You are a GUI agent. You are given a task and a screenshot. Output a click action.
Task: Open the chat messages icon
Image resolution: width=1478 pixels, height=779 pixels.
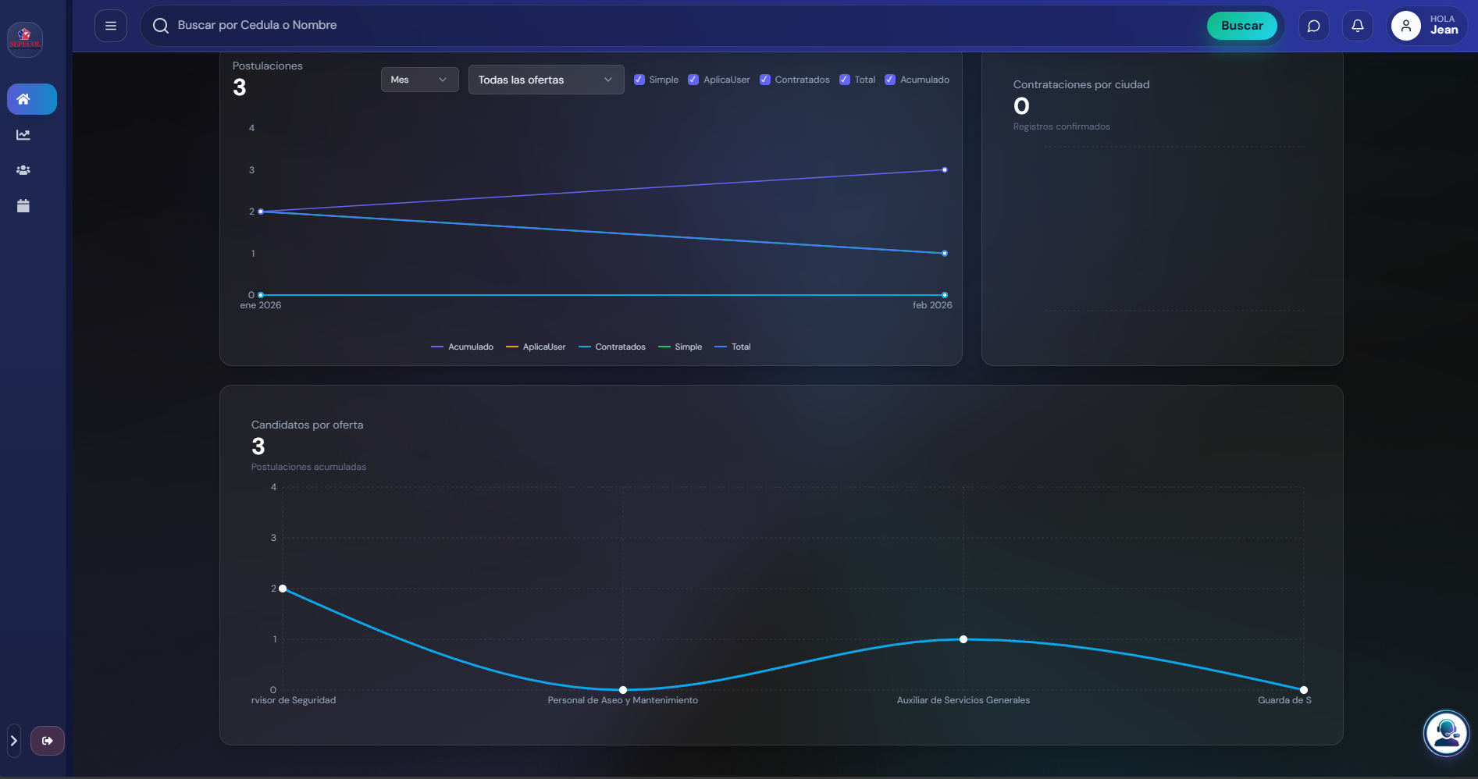1314,26
